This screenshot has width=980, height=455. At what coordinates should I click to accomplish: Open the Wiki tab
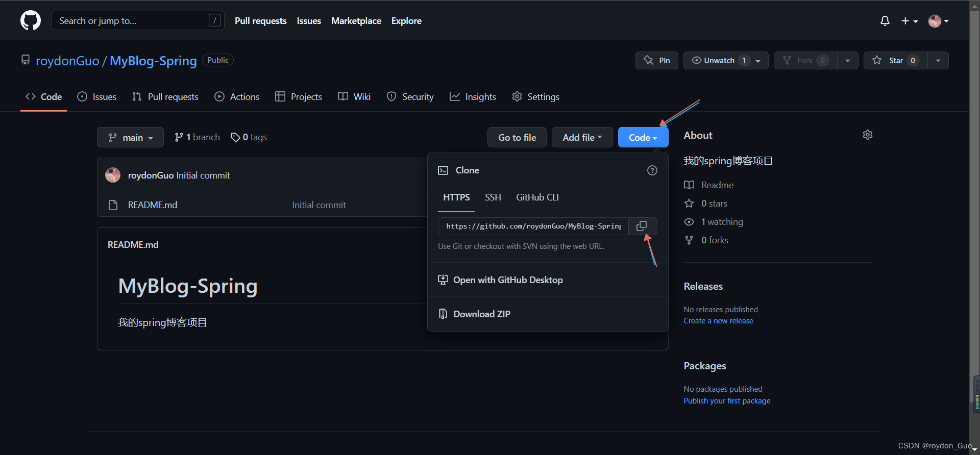pos(354,96)
